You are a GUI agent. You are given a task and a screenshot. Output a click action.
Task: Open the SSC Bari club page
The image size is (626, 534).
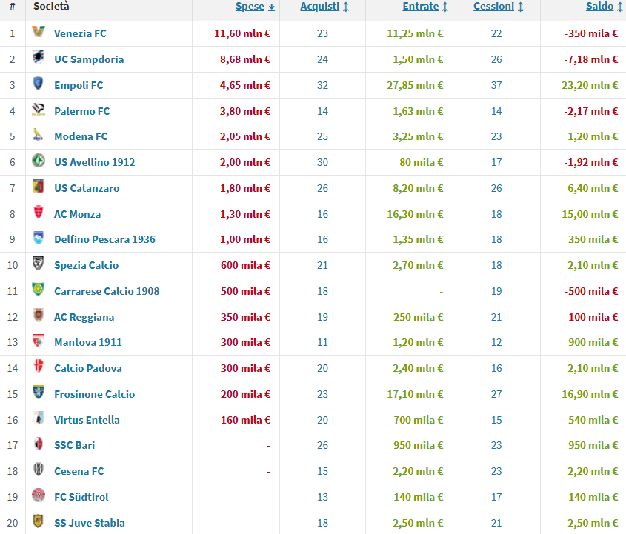pos(75,445)
